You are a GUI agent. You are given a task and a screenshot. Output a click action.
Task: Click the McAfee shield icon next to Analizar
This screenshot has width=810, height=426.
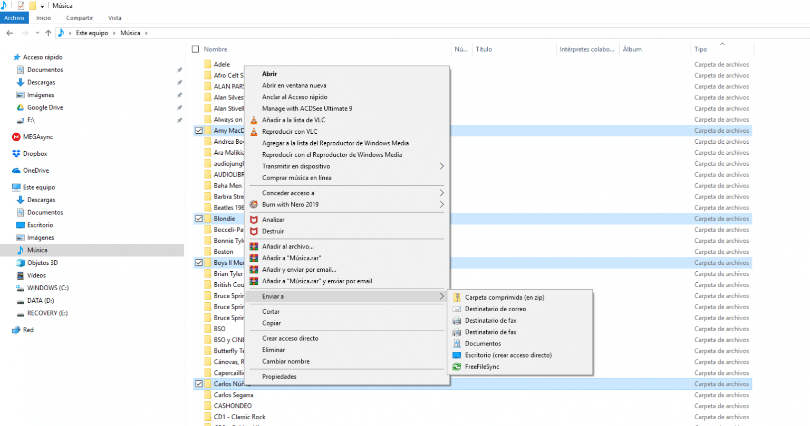pyautogui.click(x=254, y=220)
